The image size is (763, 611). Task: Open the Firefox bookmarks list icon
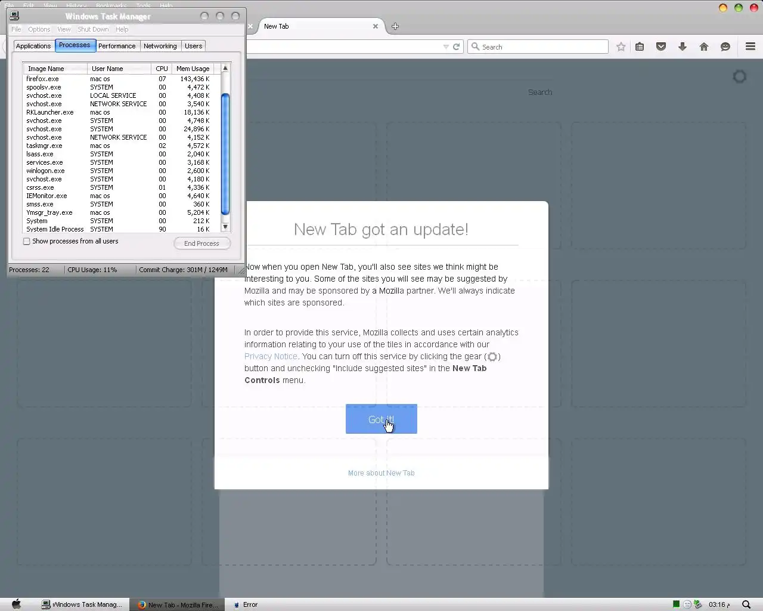(640, 47)
